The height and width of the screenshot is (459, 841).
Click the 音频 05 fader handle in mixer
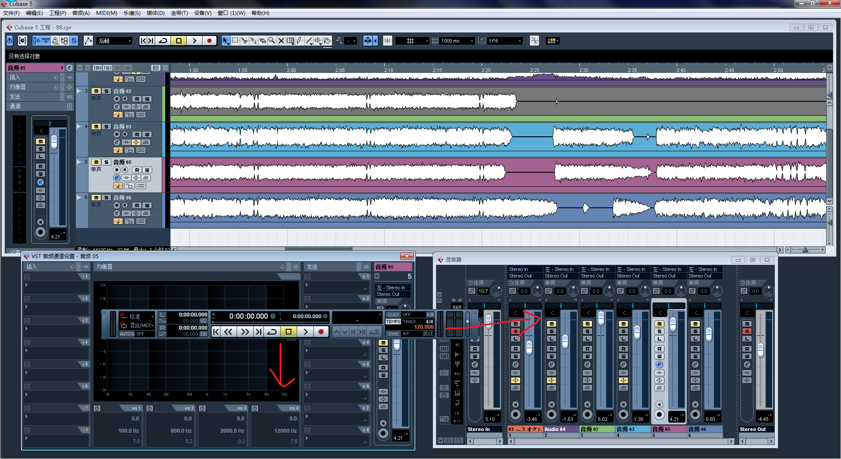click(673, 324)
